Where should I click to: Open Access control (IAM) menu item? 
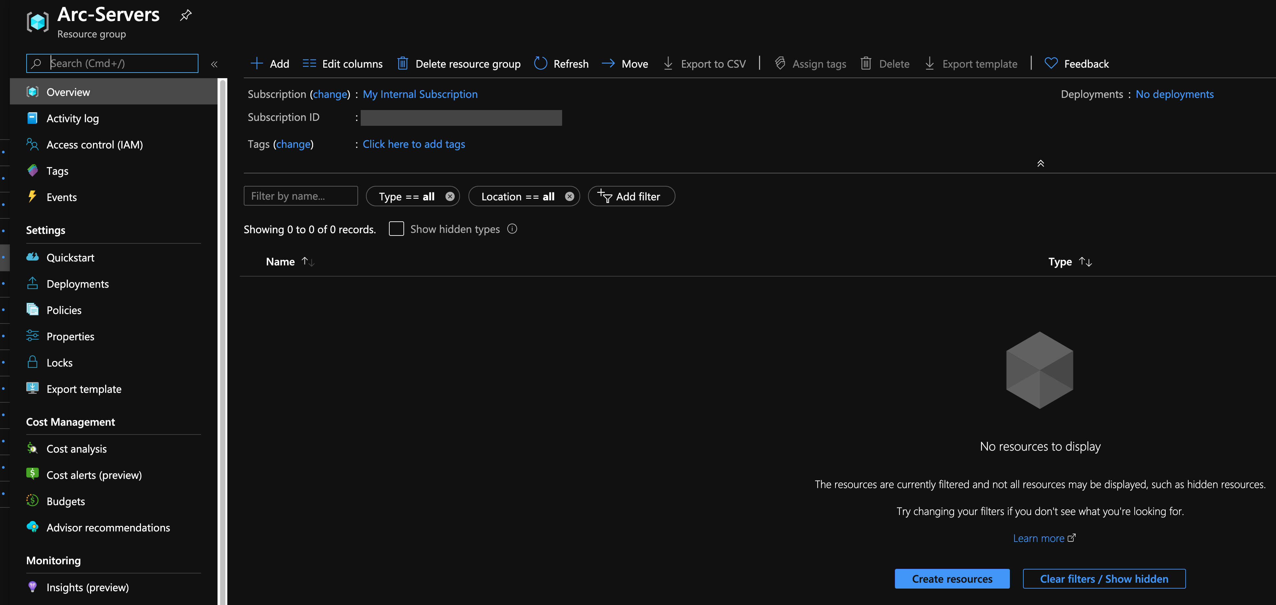(x=94, y=145)
